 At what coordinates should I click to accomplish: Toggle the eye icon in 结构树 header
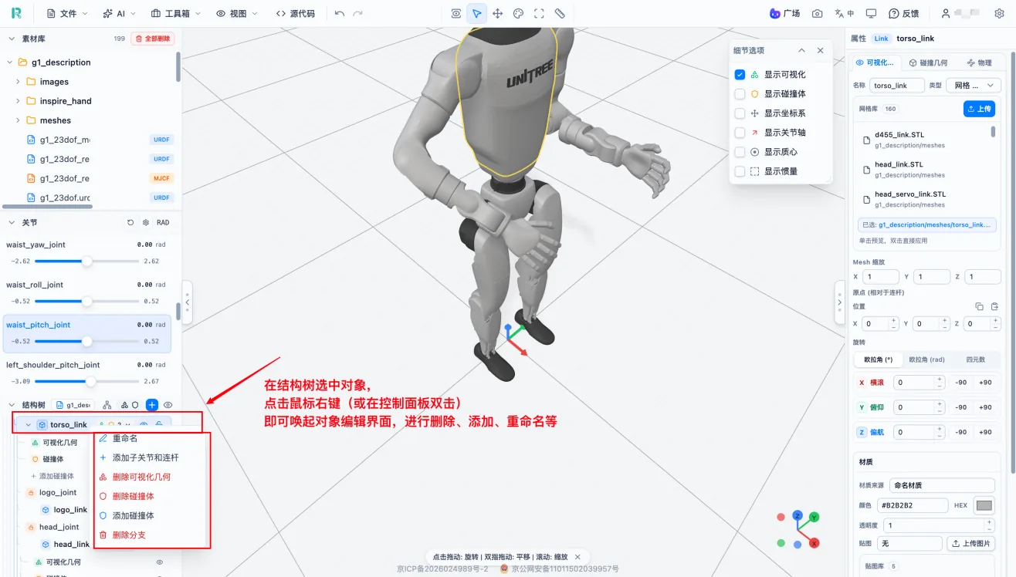[x=168, y=404]
